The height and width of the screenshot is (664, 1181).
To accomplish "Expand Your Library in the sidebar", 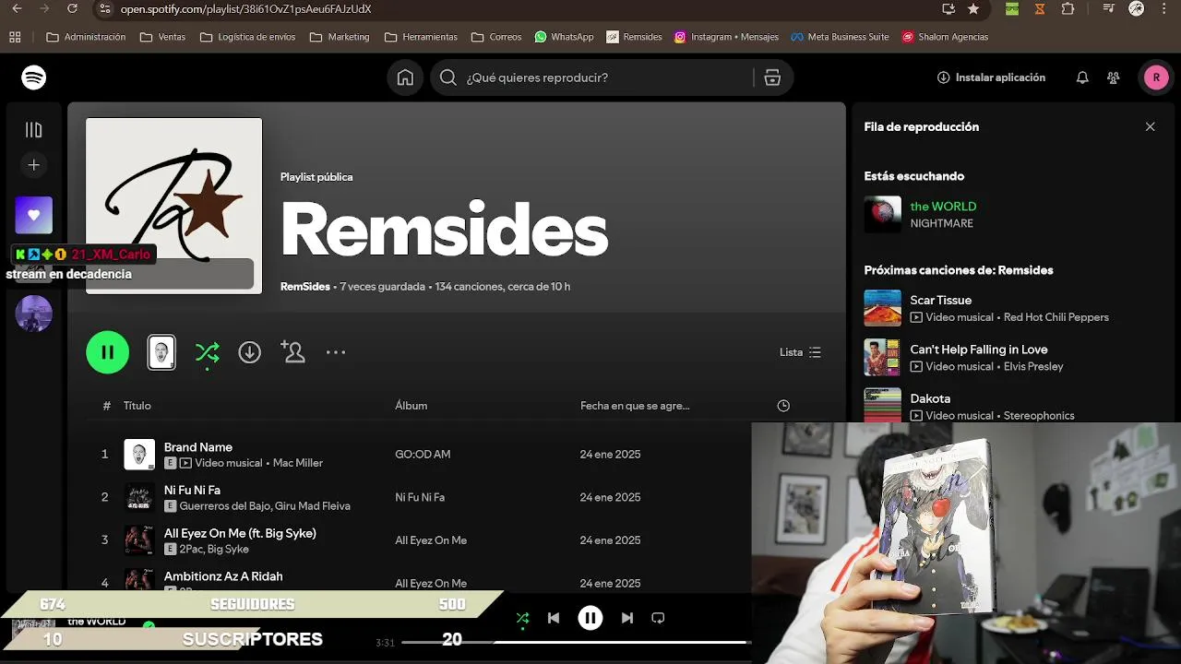I will (x=34, y=130).
